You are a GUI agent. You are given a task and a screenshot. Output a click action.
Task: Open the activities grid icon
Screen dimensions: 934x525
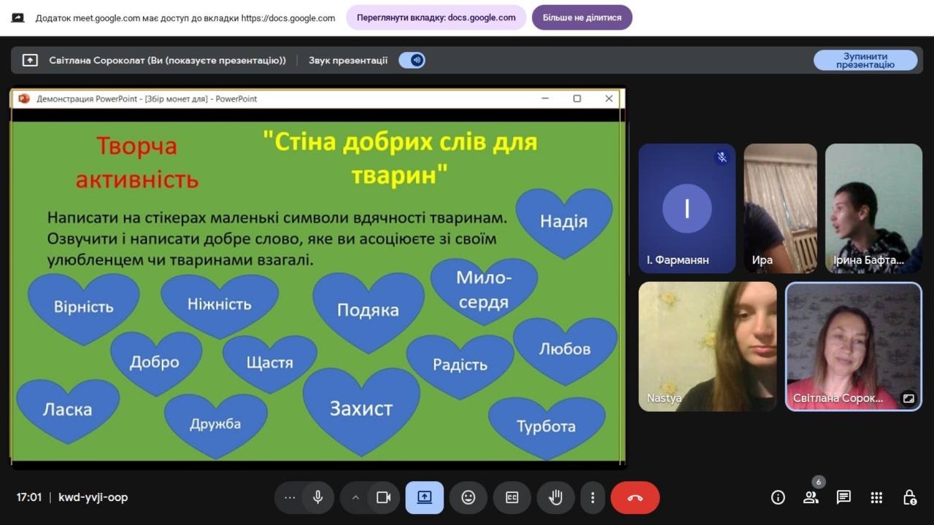(x=876, y=497)
